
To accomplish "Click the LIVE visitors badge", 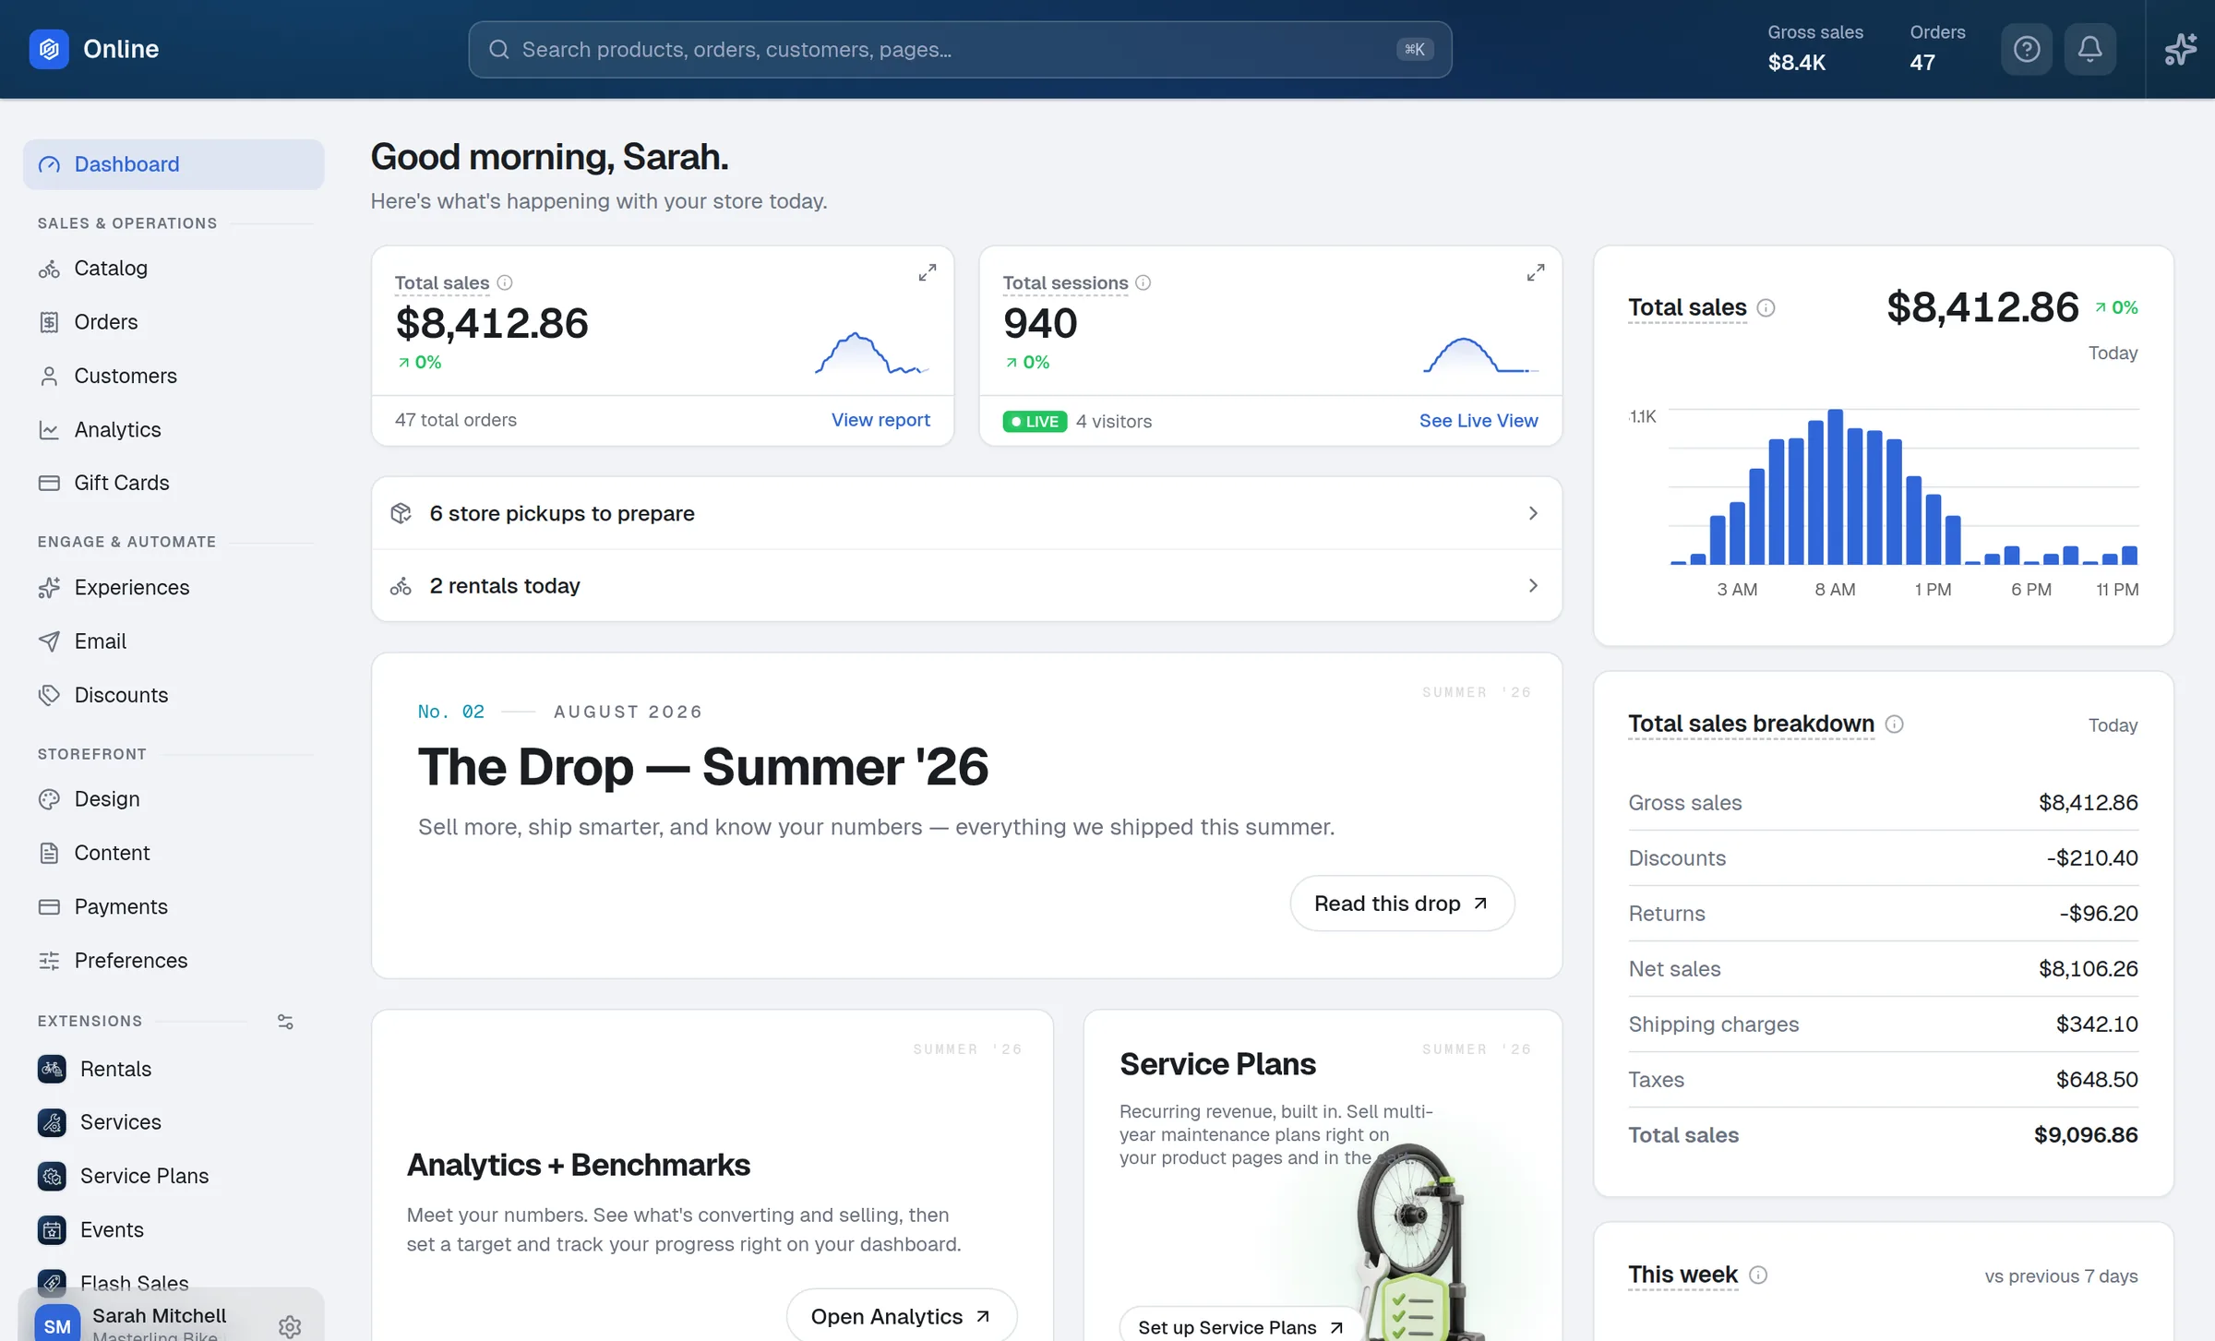I will (x=1035, y=421).
